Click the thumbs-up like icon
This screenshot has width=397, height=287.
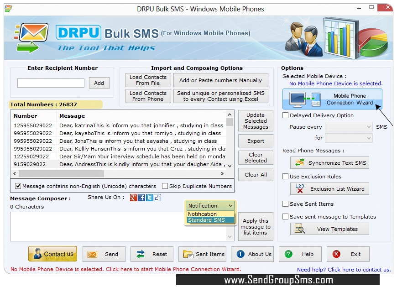(157, 198)
